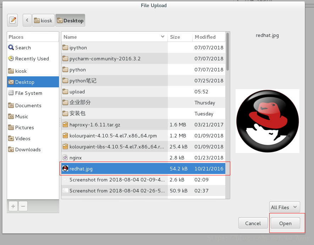Click the 1.6 MB size of haproxy
This screenshot has height=245, width=314.
[x=178, y=125]
